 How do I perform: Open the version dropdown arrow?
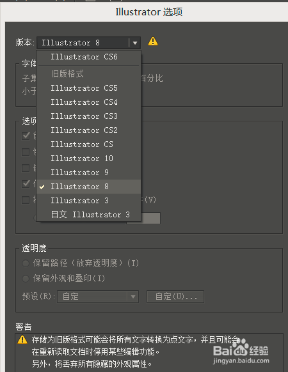[x=135, y=43]
